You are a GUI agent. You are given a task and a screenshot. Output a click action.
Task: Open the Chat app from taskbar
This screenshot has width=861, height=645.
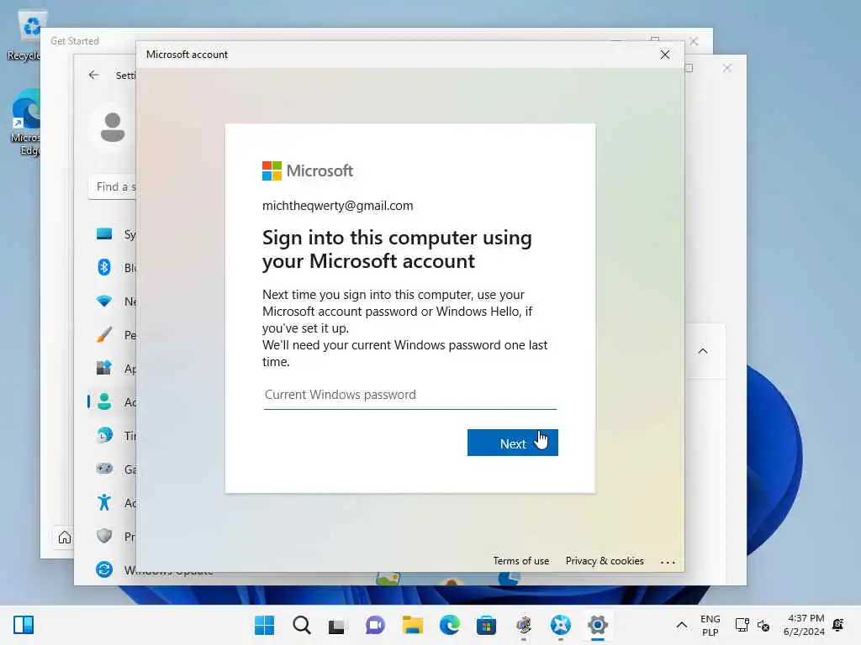point(375,625)
